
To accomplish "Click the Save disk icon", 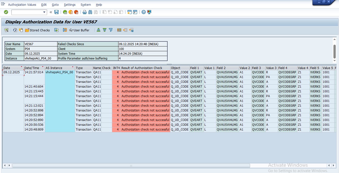I will coord(56,12).
